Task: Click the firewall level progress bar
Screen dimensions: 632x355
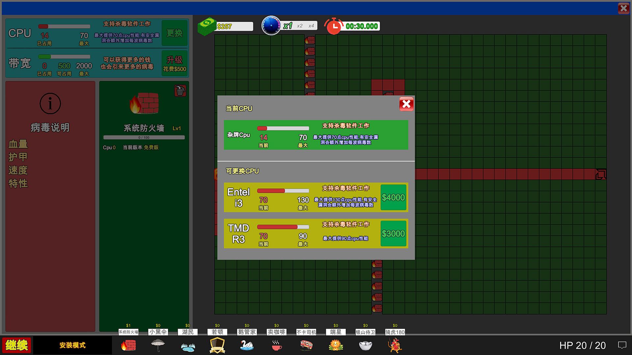Action: point(144,137)
